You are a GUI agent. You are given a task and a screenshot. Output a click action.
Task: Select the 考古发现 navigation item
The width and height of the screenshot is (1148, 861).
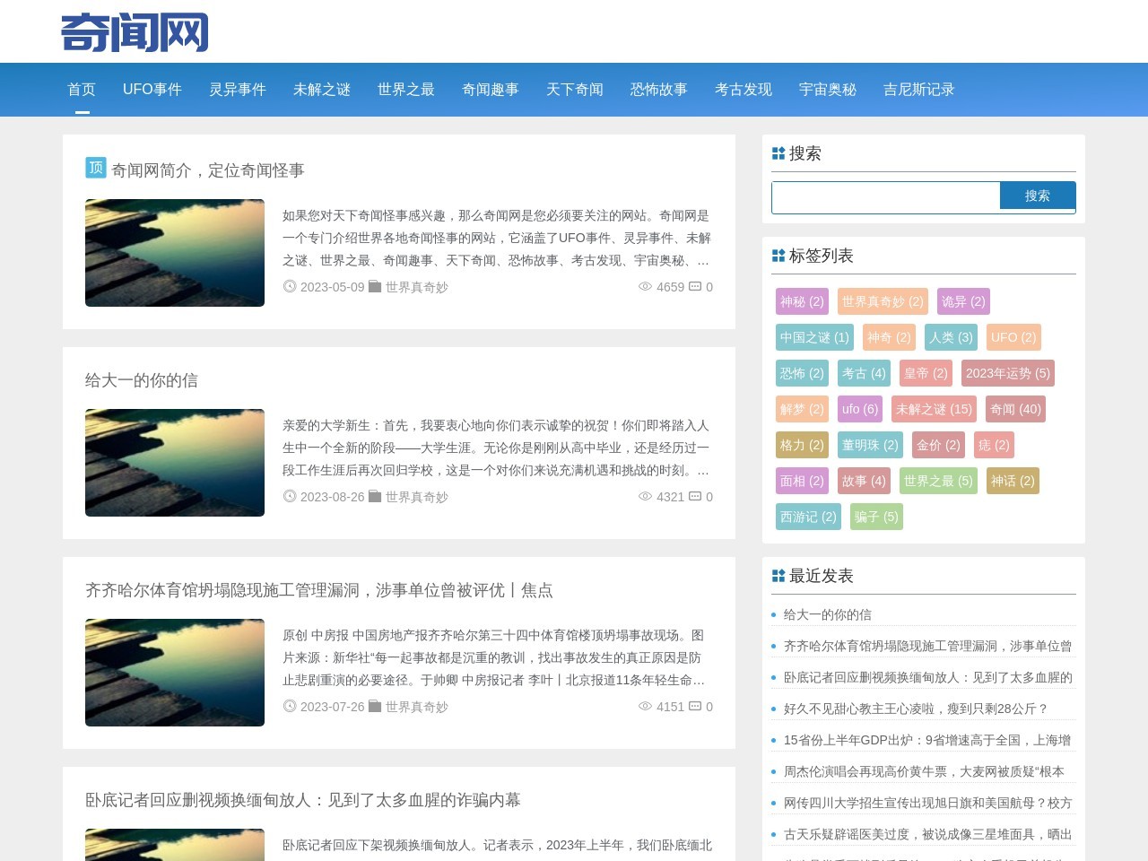743,90
